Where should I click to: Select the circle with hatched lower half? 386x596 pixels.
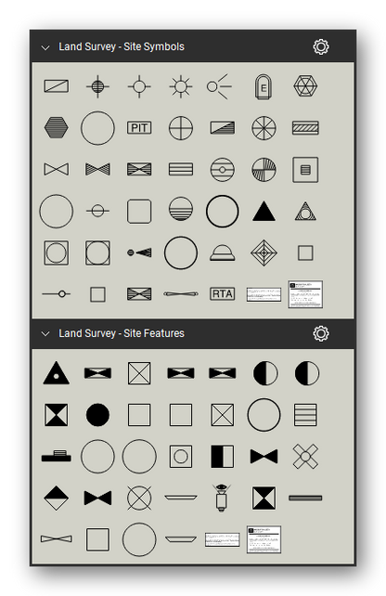[x=181, y=209]
